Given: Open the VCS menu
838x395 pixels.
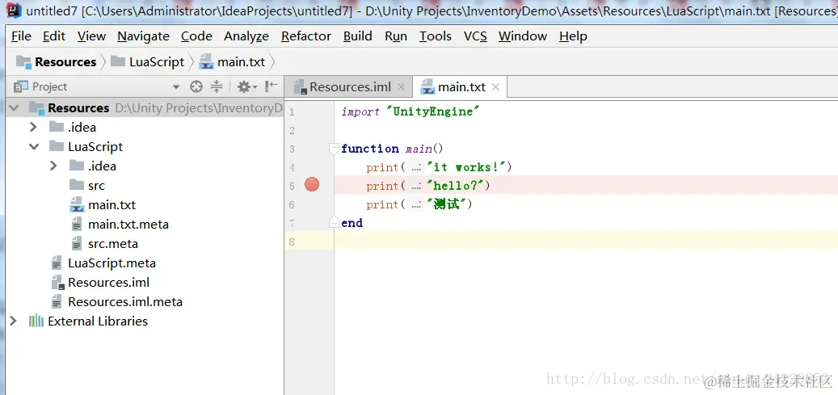Looking at the screenshot, I should coord(475,36).
